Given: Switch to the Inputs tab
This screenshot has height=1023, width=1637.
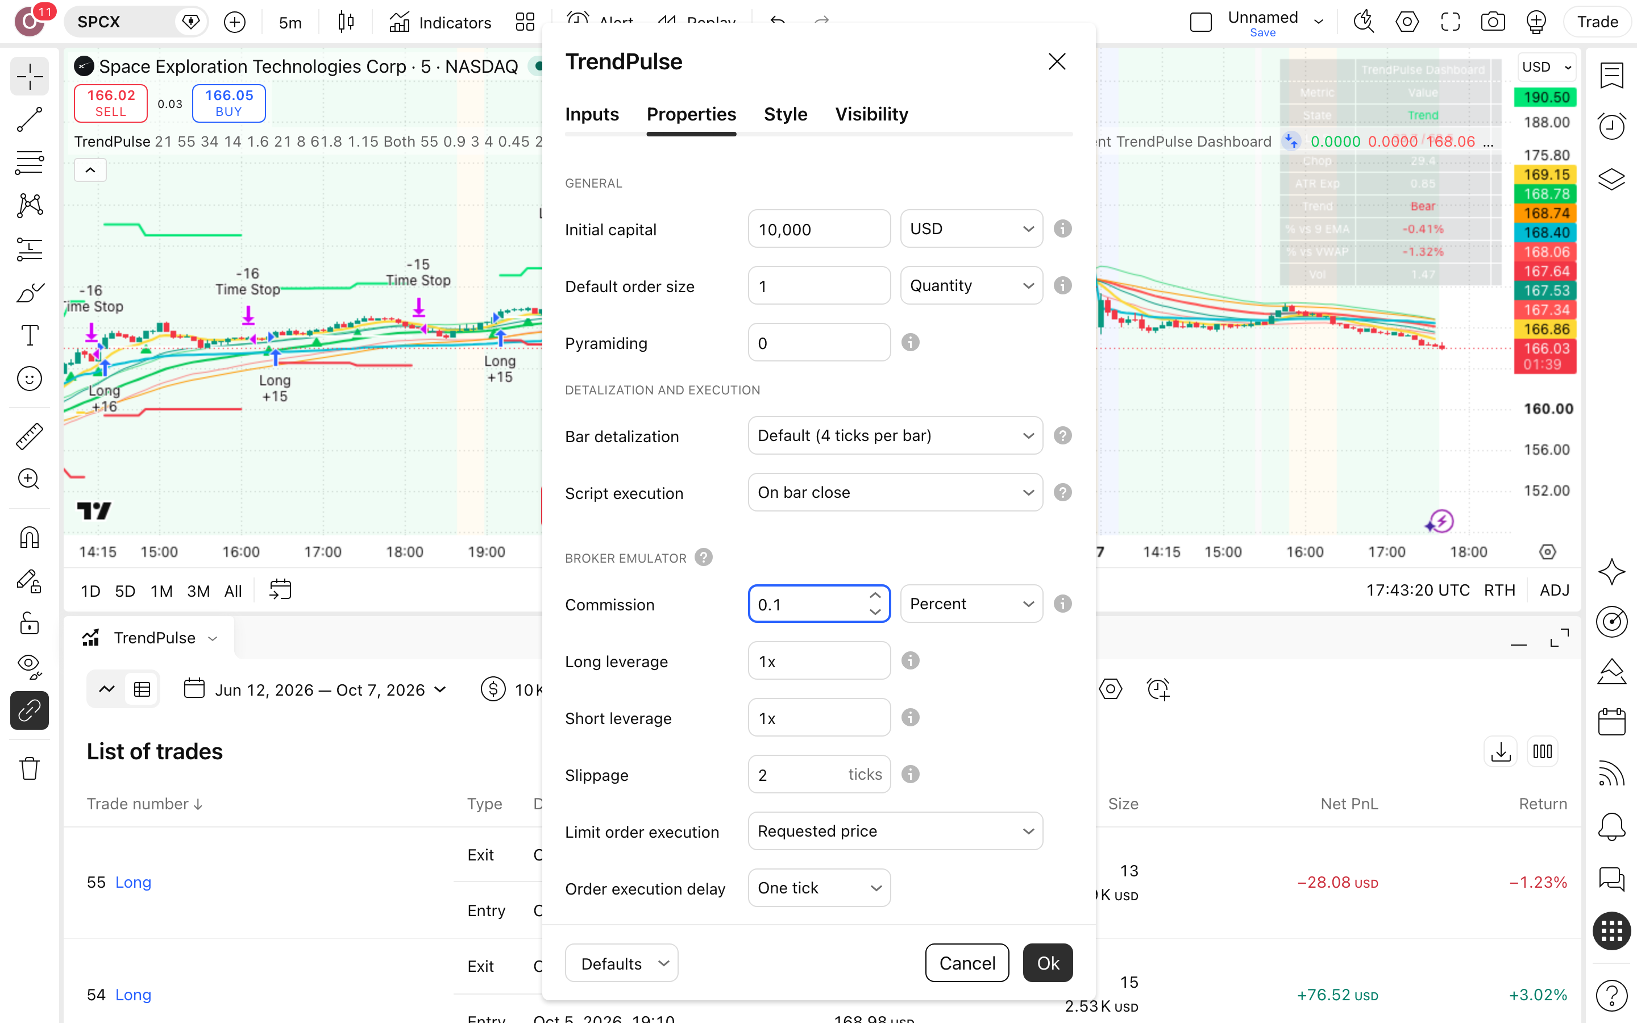Looking at the screenshot, I should click(x=592, y=114).
